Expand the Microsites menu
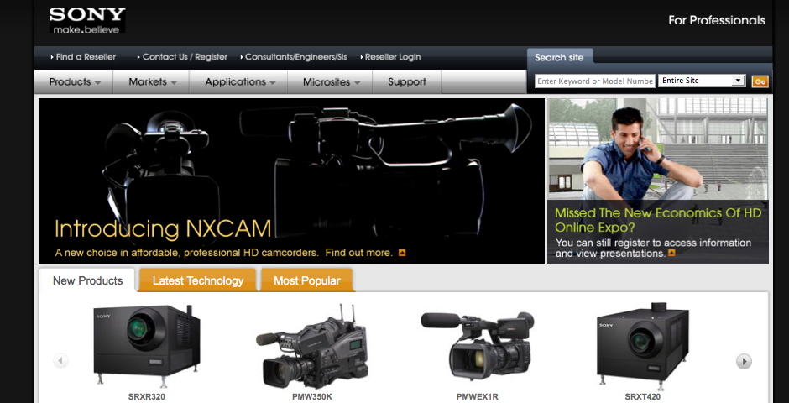 coord(331,81)
